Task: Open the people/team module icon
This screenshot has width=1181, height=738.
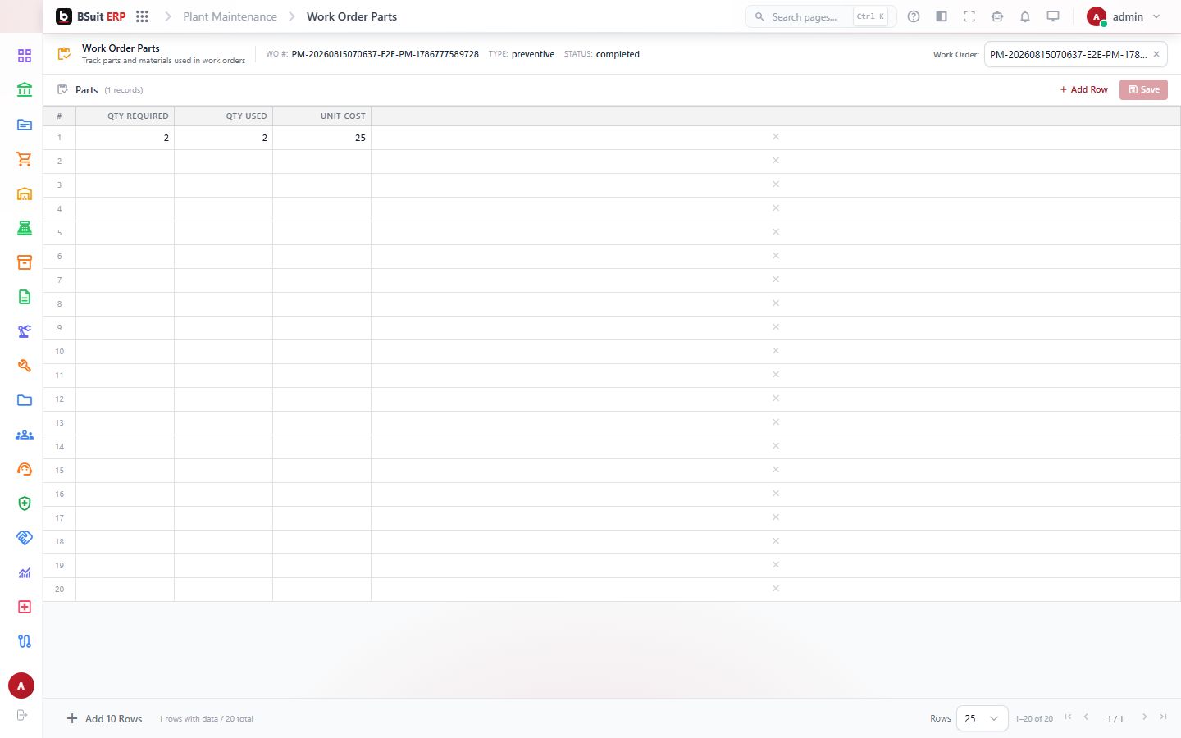Action: pyautogui.click(x=24, y=435)
